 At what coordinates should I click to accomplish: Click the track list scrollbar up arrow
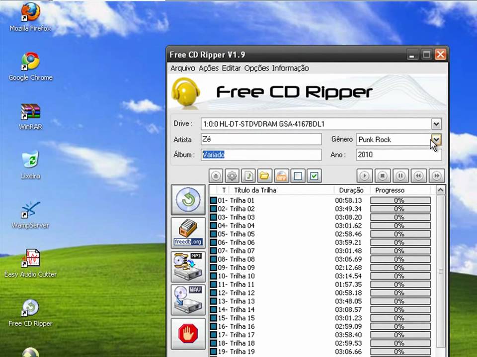tap(440, 190)
